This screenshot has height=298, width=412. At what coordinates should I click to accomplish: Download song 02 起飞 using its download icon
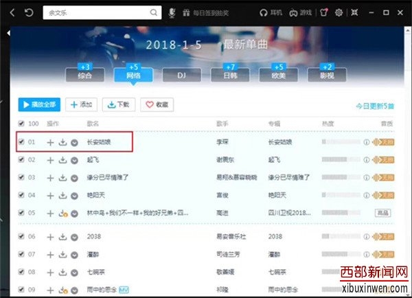click(62, 159)
